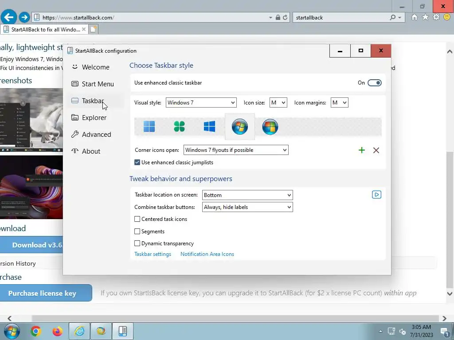Open notification center tray icon
The width and height of the screenshot is (454, 340).
[444, 331]
